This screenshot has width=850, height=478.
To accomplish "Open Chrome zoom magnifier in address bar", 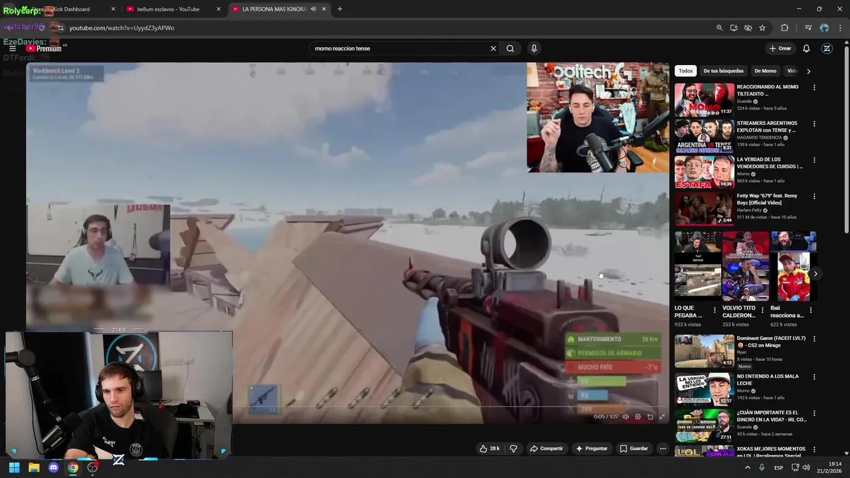I will (x=719, y=28).
